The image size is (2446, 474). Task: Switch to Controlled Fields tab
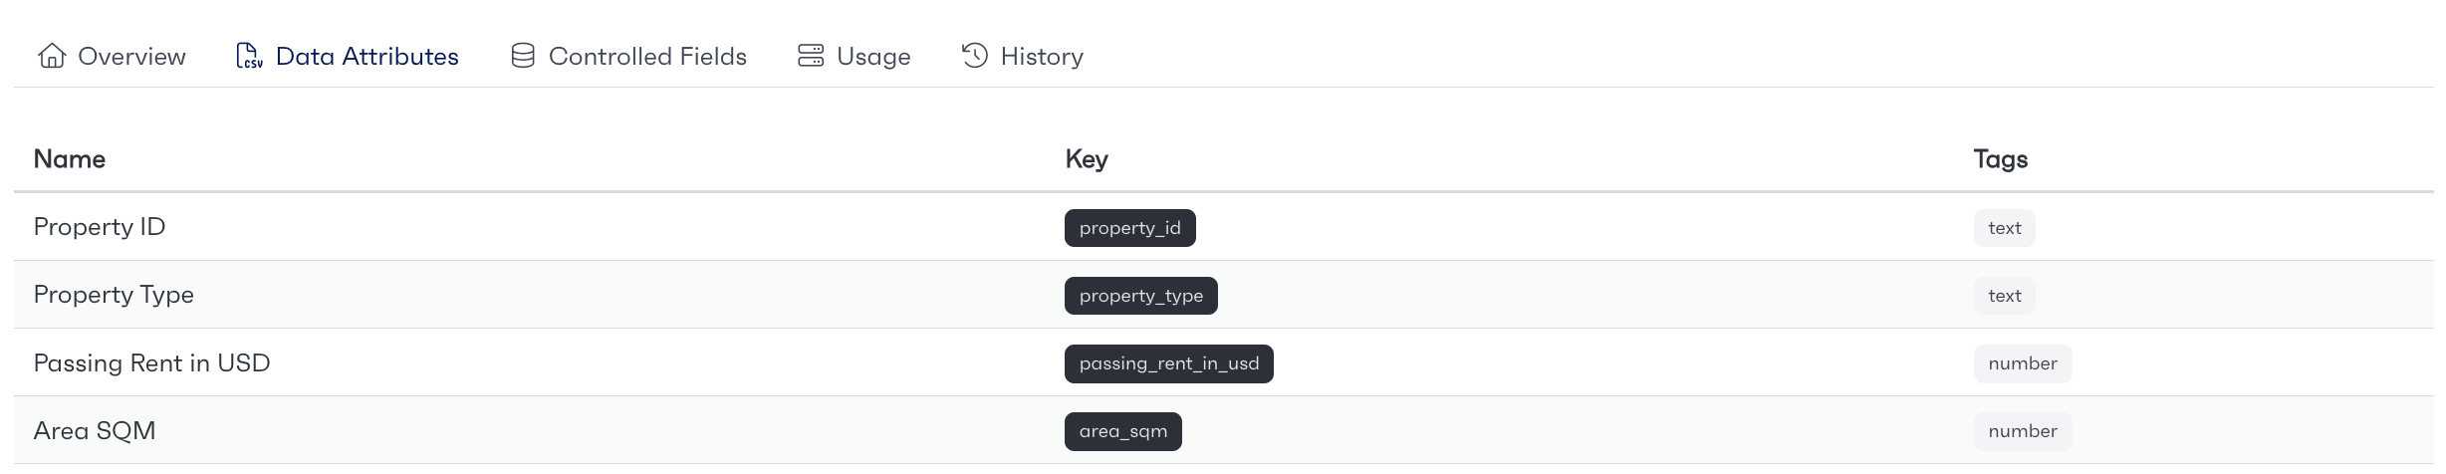tap(628, 56)
